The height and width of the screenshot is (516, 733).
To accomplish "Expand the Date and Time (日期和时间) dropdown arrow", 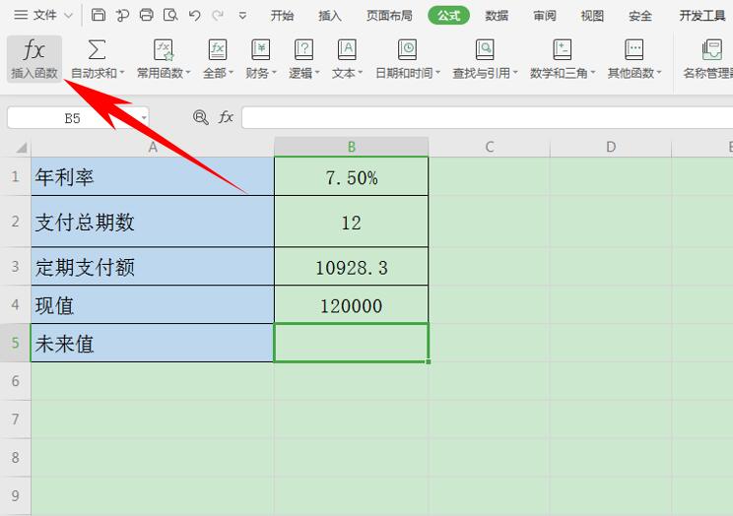I will (x=438, y=73).
